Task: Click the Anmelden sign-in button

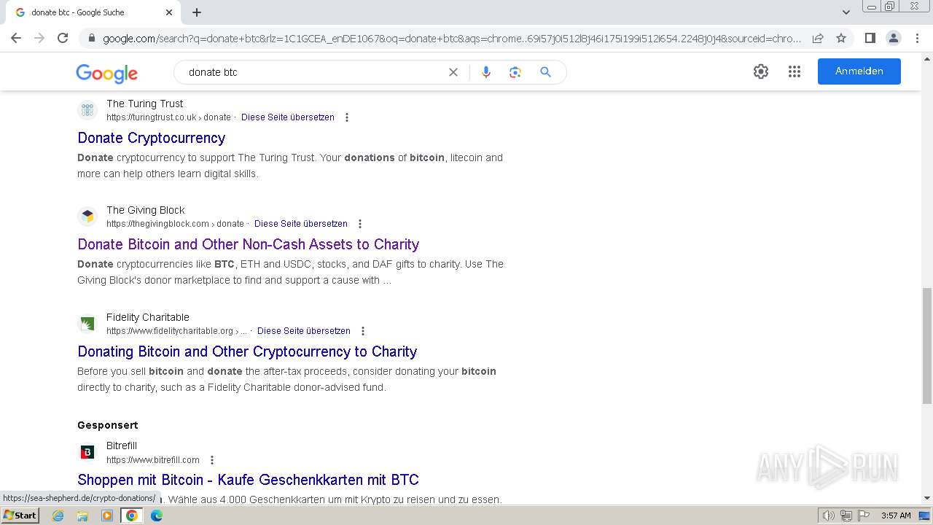Action: [x=859, y=71]
